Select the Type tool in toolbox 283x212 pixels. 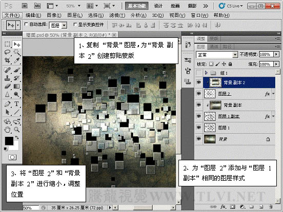(x=16, y=104)
